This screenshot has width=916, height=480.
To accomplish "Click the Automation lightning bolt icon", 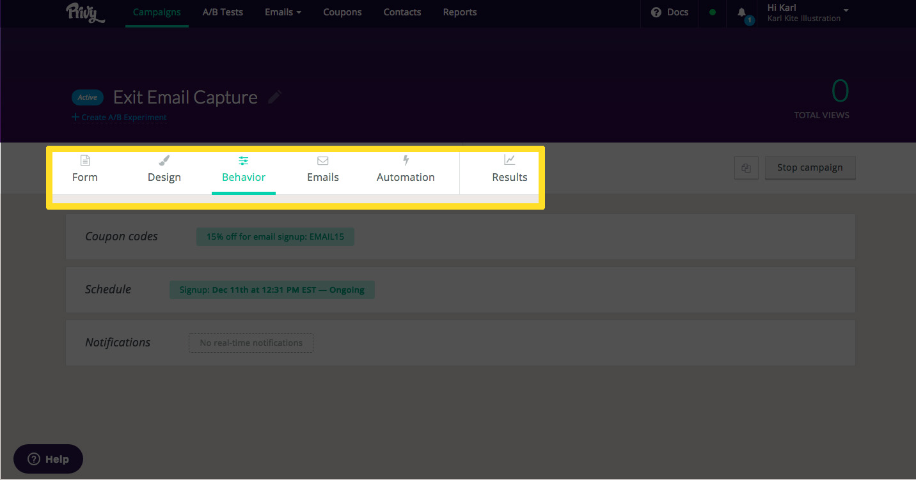I will (406, 160).
